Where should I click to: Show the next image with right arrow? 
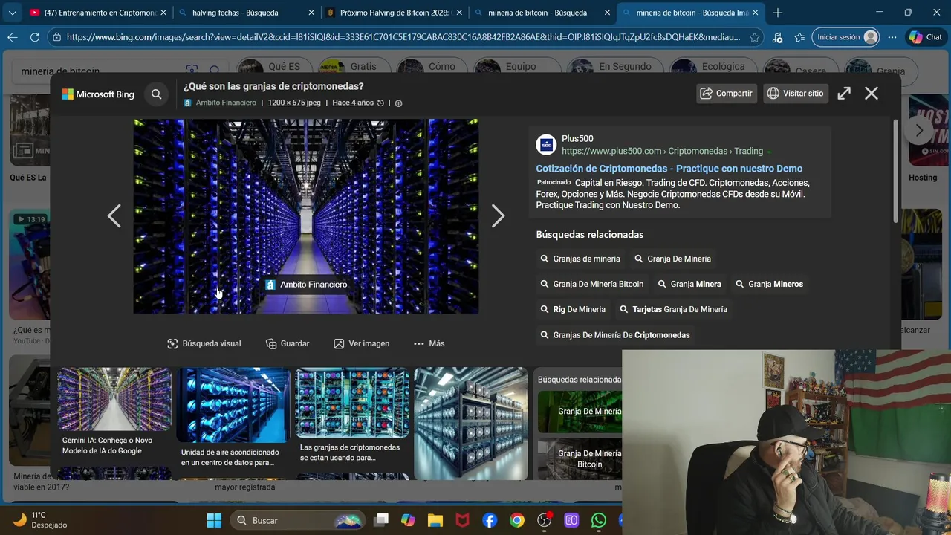(x=498, y=216)
